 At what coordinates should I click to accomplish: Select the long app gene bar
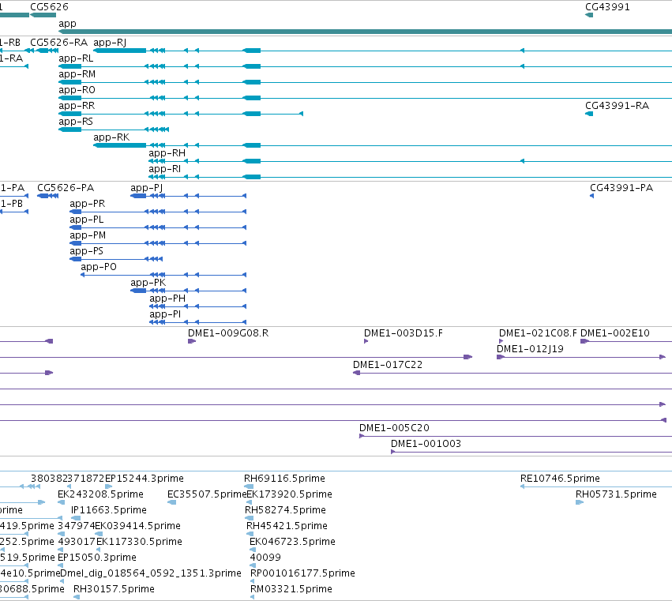[365, 32]
